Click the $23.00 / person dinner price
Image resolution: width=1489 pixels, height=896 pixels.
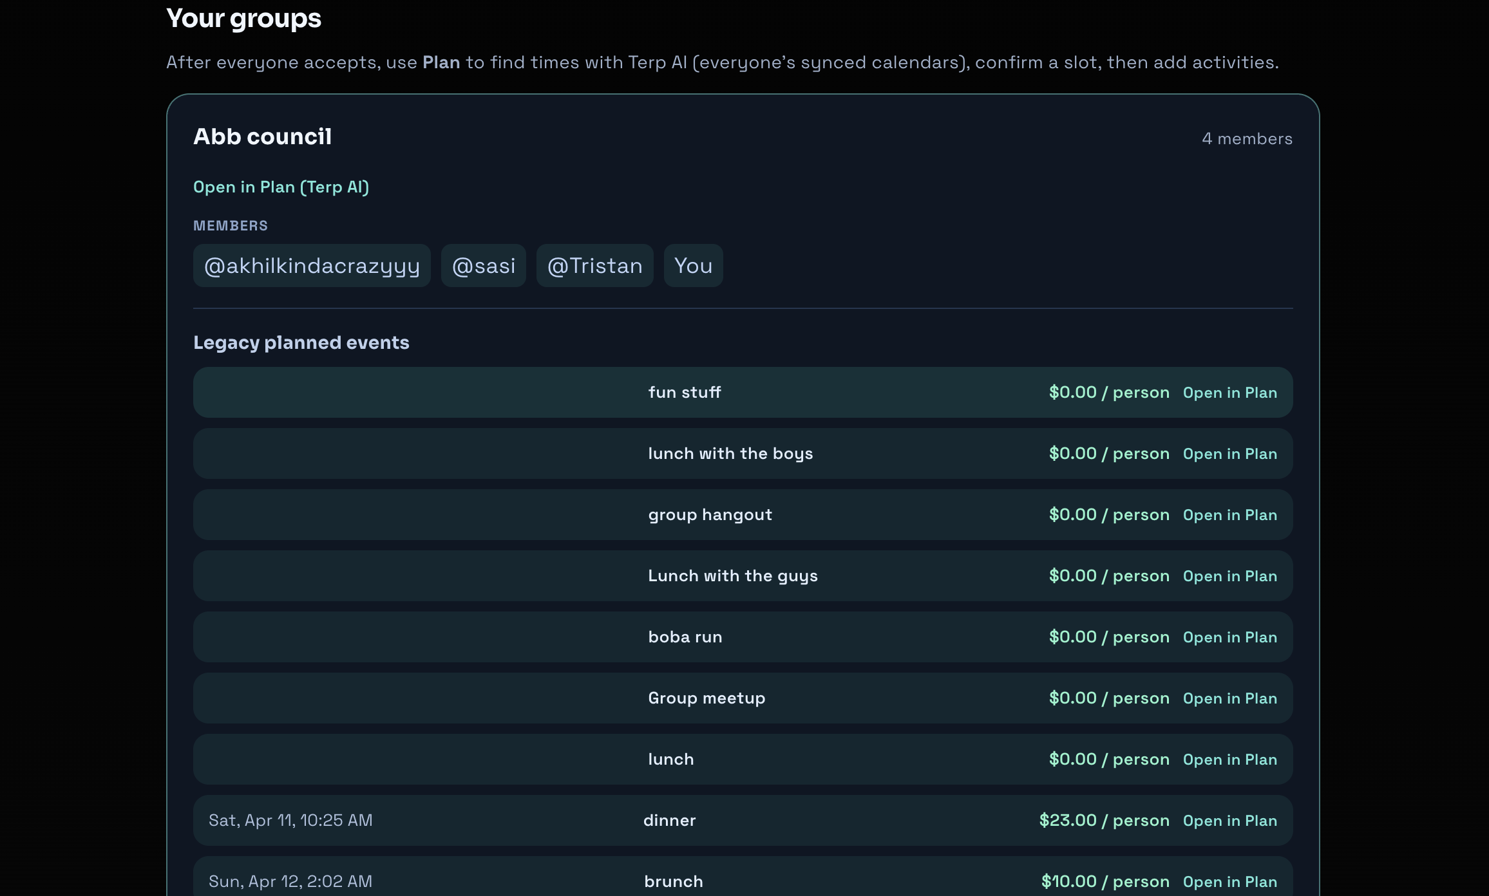[x=1104, y=821]
